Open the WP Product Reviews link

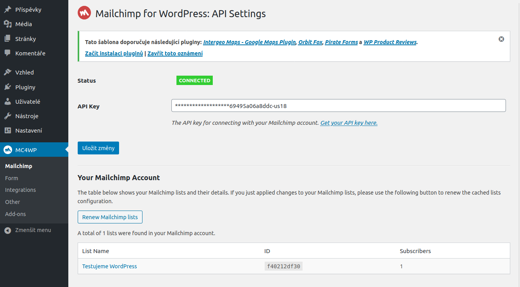click(390, 42)
